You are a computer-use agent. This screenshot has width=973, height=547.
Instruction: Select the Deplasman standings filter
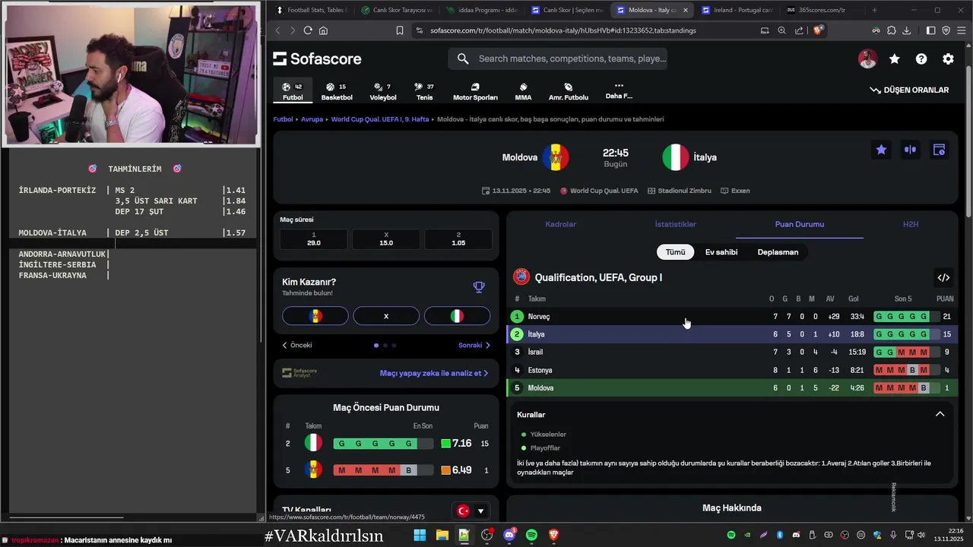pos(778,251)
